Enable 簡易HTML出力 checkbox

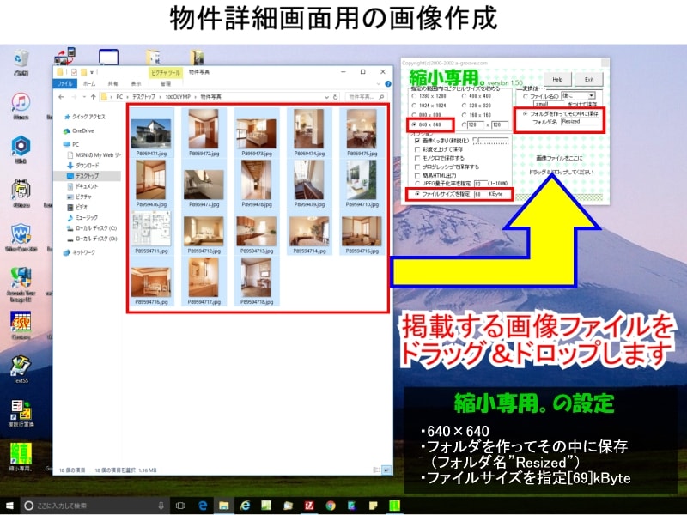coord(417,176)
